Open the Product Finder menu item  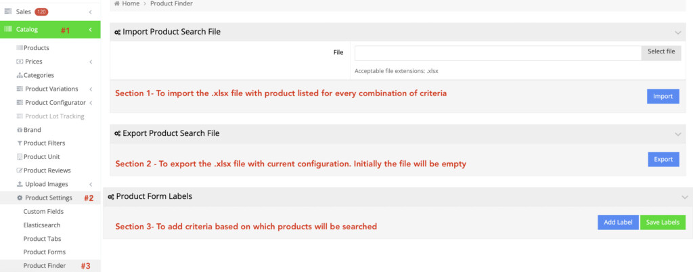44,266
